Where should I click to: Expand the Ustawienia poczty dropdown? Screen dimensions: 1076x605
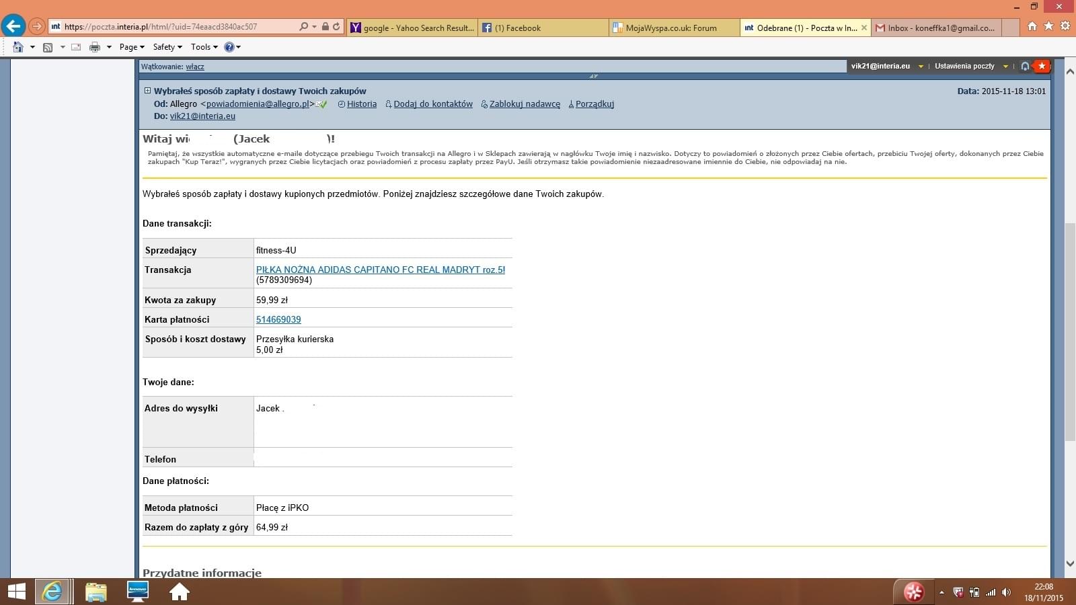[1005, 66]
